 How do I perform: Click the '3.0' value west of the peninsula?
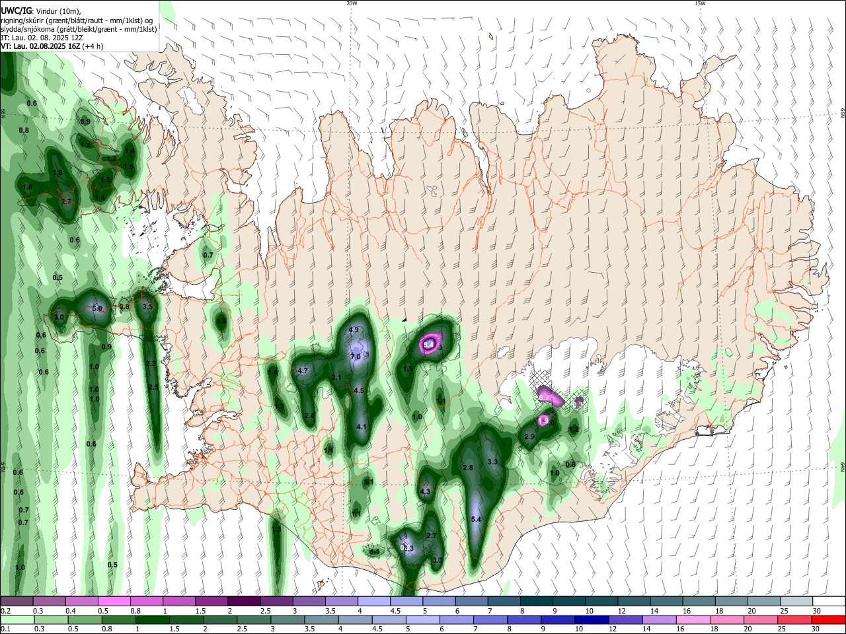(x=59, y=318)
